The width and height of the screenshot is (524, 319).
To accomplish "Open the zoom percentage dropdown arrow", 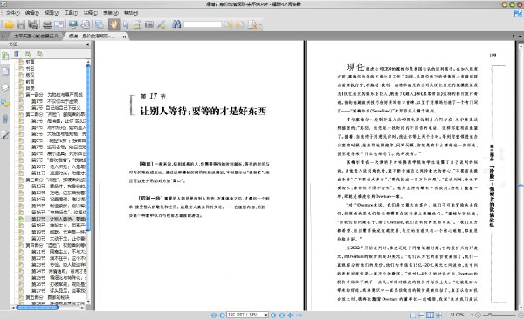I will pyautogui.click(x=472, y=315).
